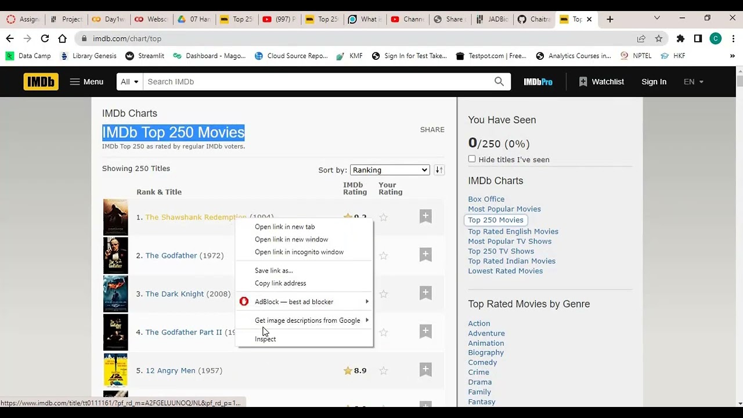Open Chrome profile avatar C
Screen dimensions: 743x418
click(715, 38)
